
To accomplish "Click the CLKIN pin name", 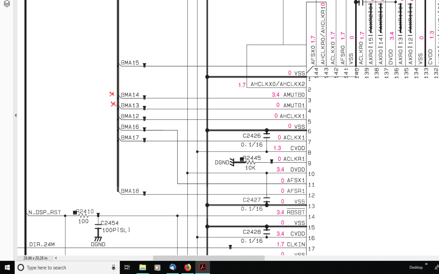I will point(296,245).
